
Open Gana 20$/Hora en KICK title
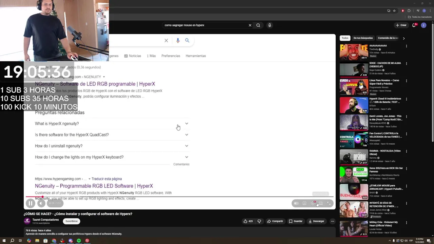click(386, 170)
